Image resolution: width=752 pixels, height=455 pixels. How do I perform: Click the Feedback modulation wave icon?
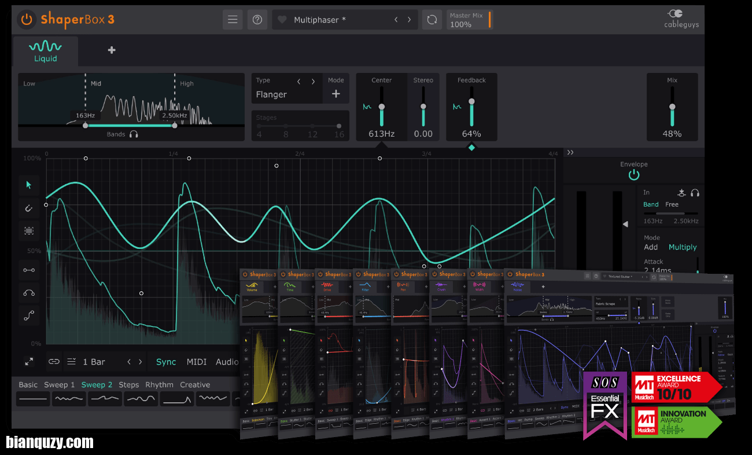pos(457,107)
